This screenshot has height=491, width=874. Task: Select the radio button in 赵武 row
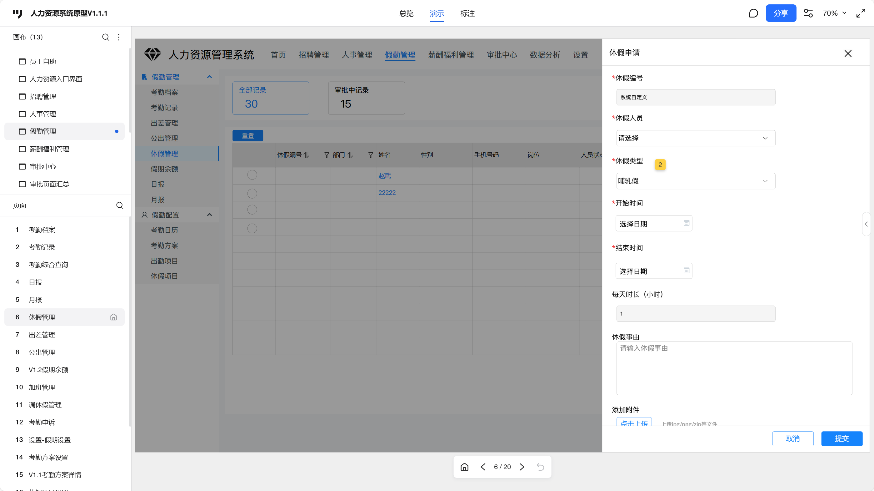[x=252, y=175]
